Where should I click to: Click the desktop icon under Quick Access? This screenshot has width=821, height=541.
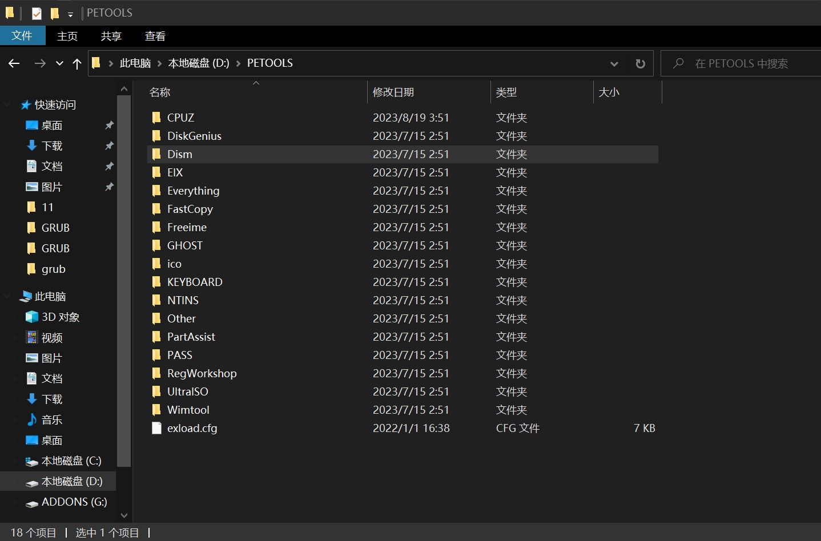click(x=32, y=125)
